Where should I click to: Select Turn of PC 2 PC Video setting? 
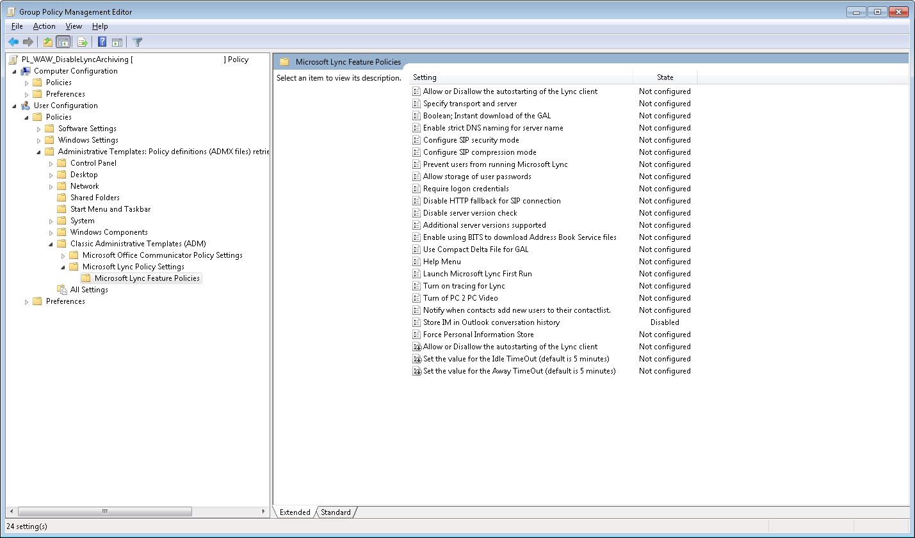click(460, 298)
